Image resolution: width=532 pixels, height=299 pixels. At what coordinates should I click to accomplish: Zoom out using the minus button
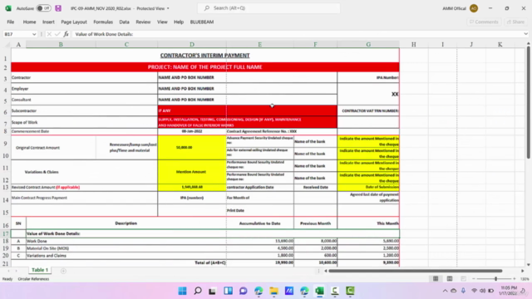(x=474, y=279)
